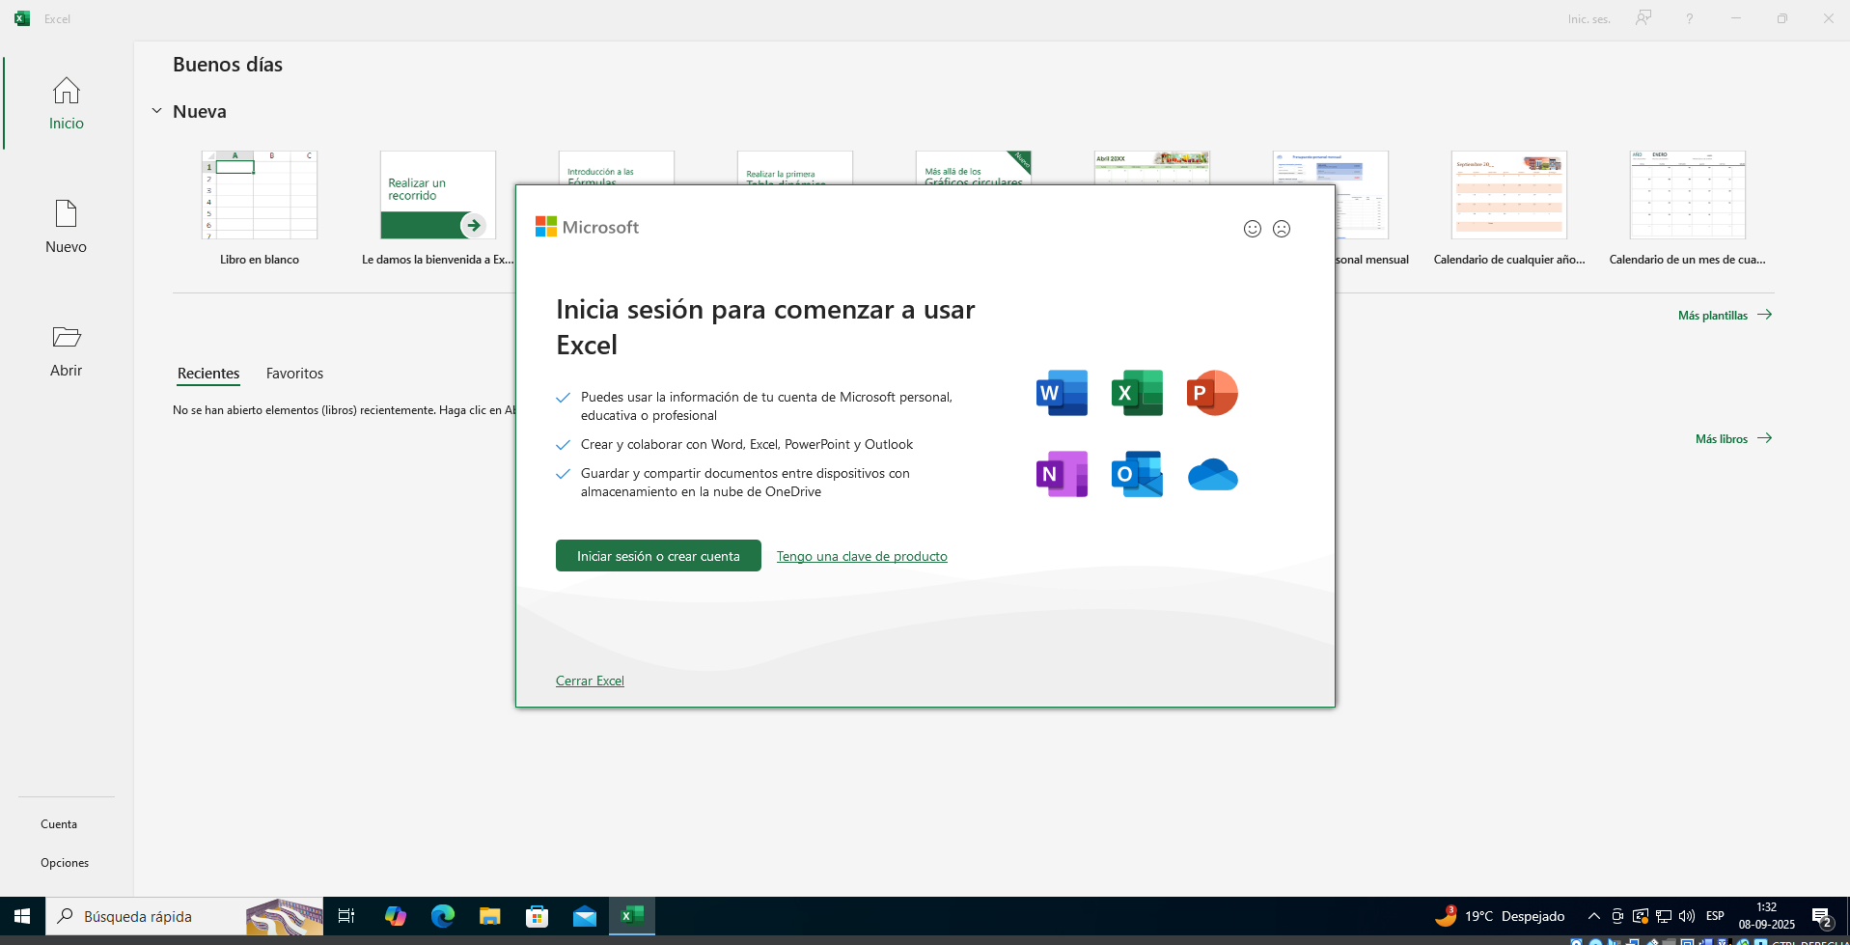The width and height of the screenshot is (1850, 945).
Task: Open the Más plantillas link
Action: click(1725, 315)
